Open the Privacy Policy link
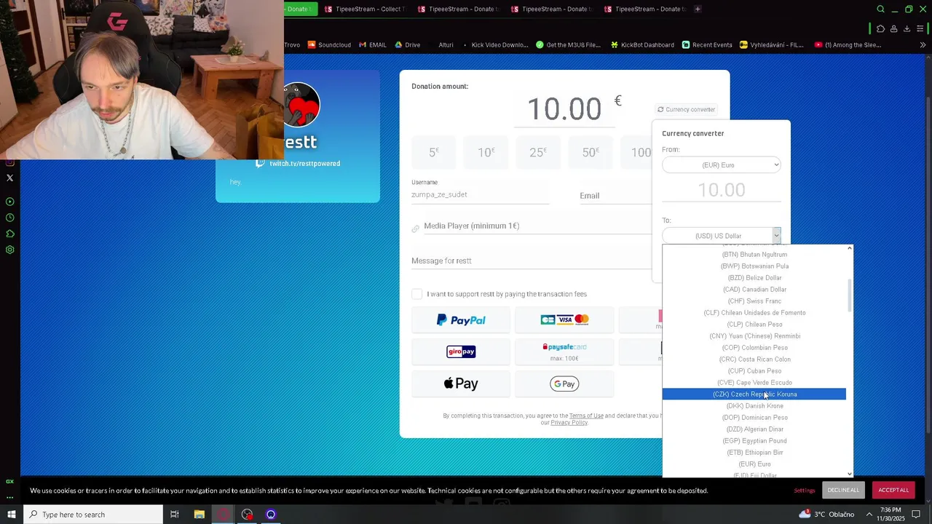932x524 pixels. [x=569, y=423]
